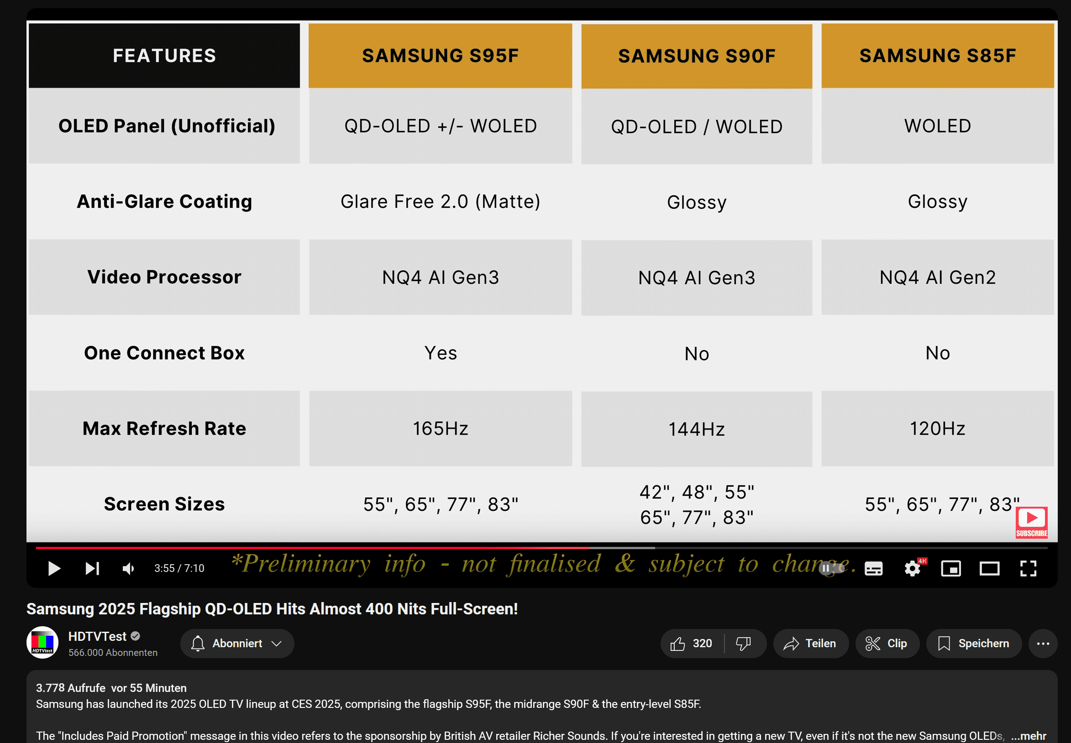Open the HDTVTest channel name
The image size is (1071, 743).
97,636
